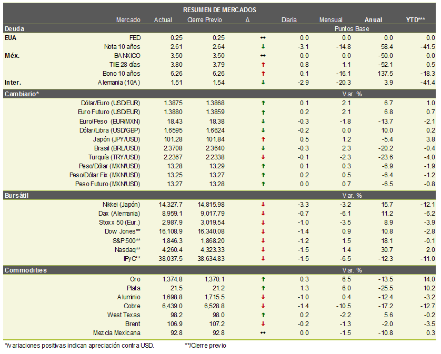Click the red up arrow for Bono 10 años
Image resolution: width=441 pixels, height=354 pixels.
coord(263,74)
